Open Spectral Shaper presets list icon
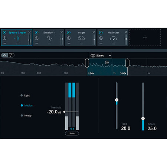 pyautogui.click(x=4, y=43)
